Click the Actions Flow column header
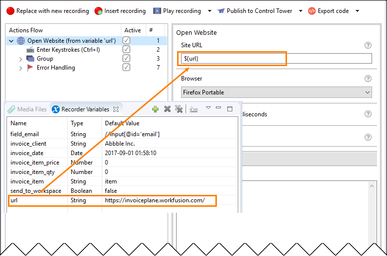387x256 pixels. 26,30
